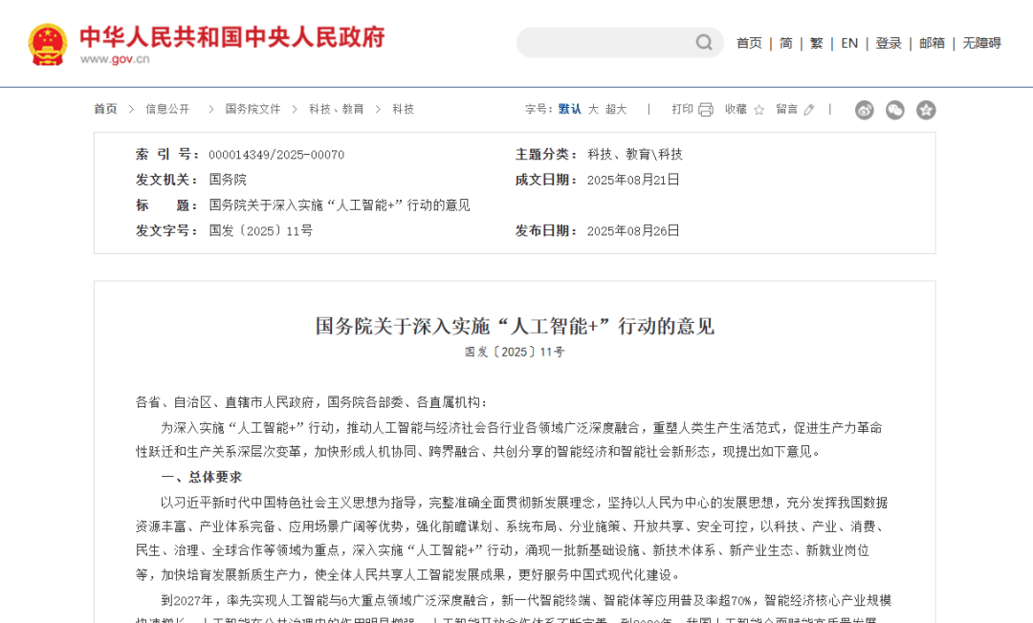Switch font size to 大
The image size is (1033, 623).
[x=594, y=109]
